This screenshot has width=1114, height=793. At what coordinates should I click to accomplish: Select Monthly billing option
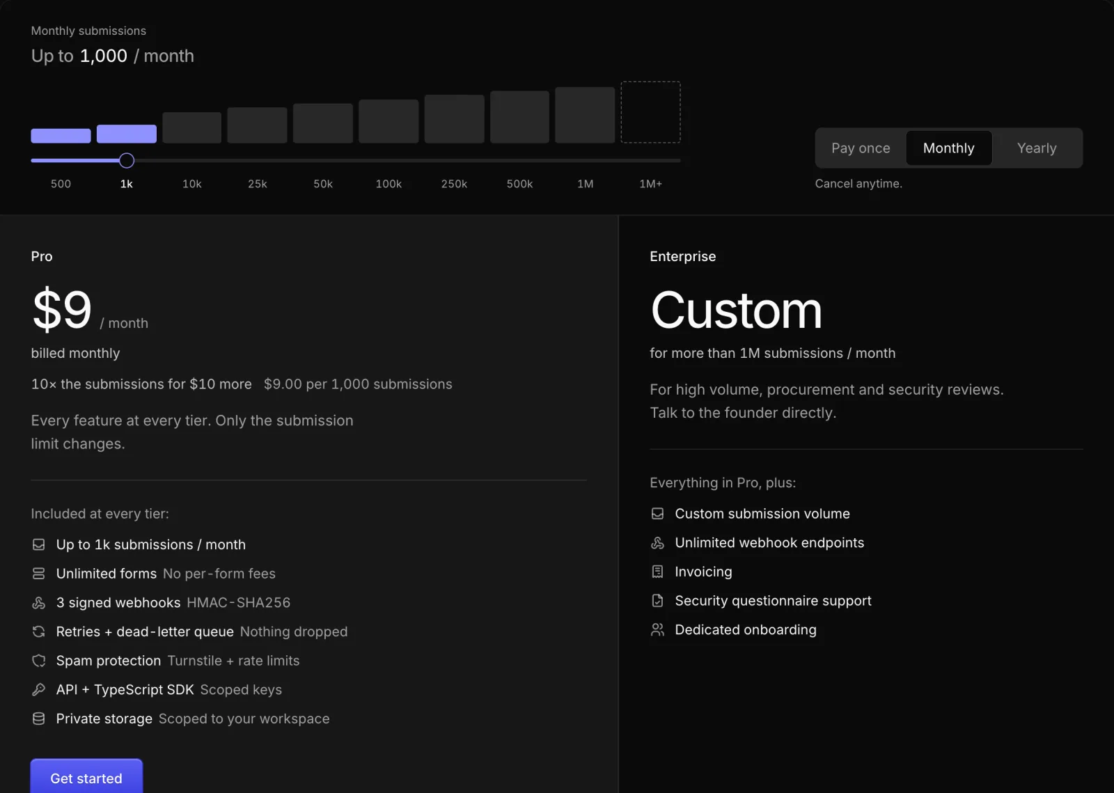pos(948,148)
